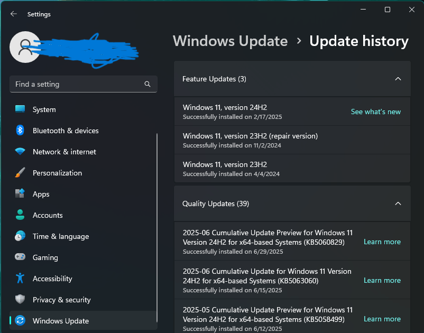Open Privacy & security settings
Viewport: 424px width, 333px height.
coord(84,300)
